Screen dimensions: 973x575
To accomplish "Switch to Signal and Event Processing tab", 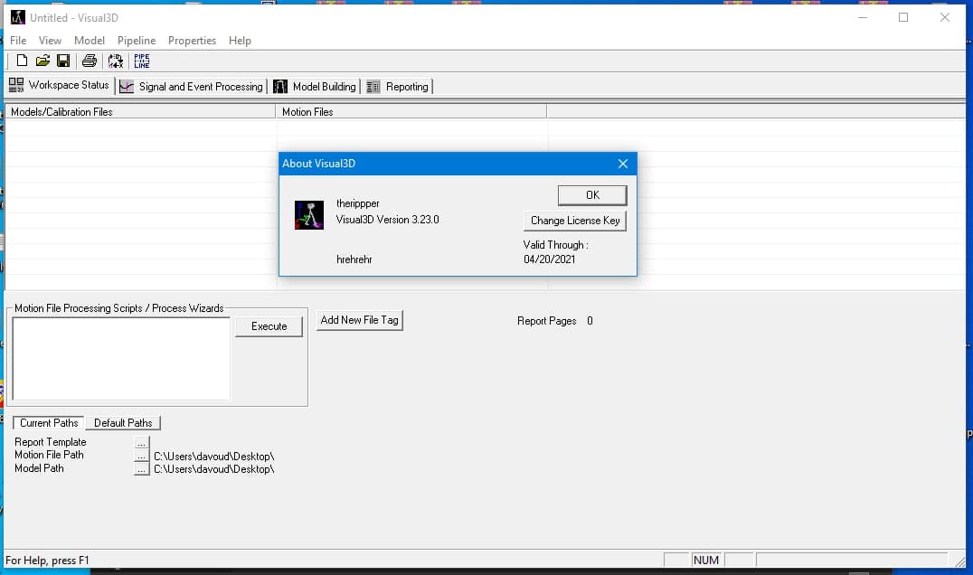I will coord(192,87).
